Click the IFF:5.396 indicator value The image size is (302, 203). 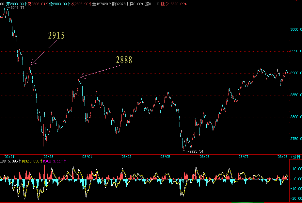pyautogui.click(x=9, y=161)
